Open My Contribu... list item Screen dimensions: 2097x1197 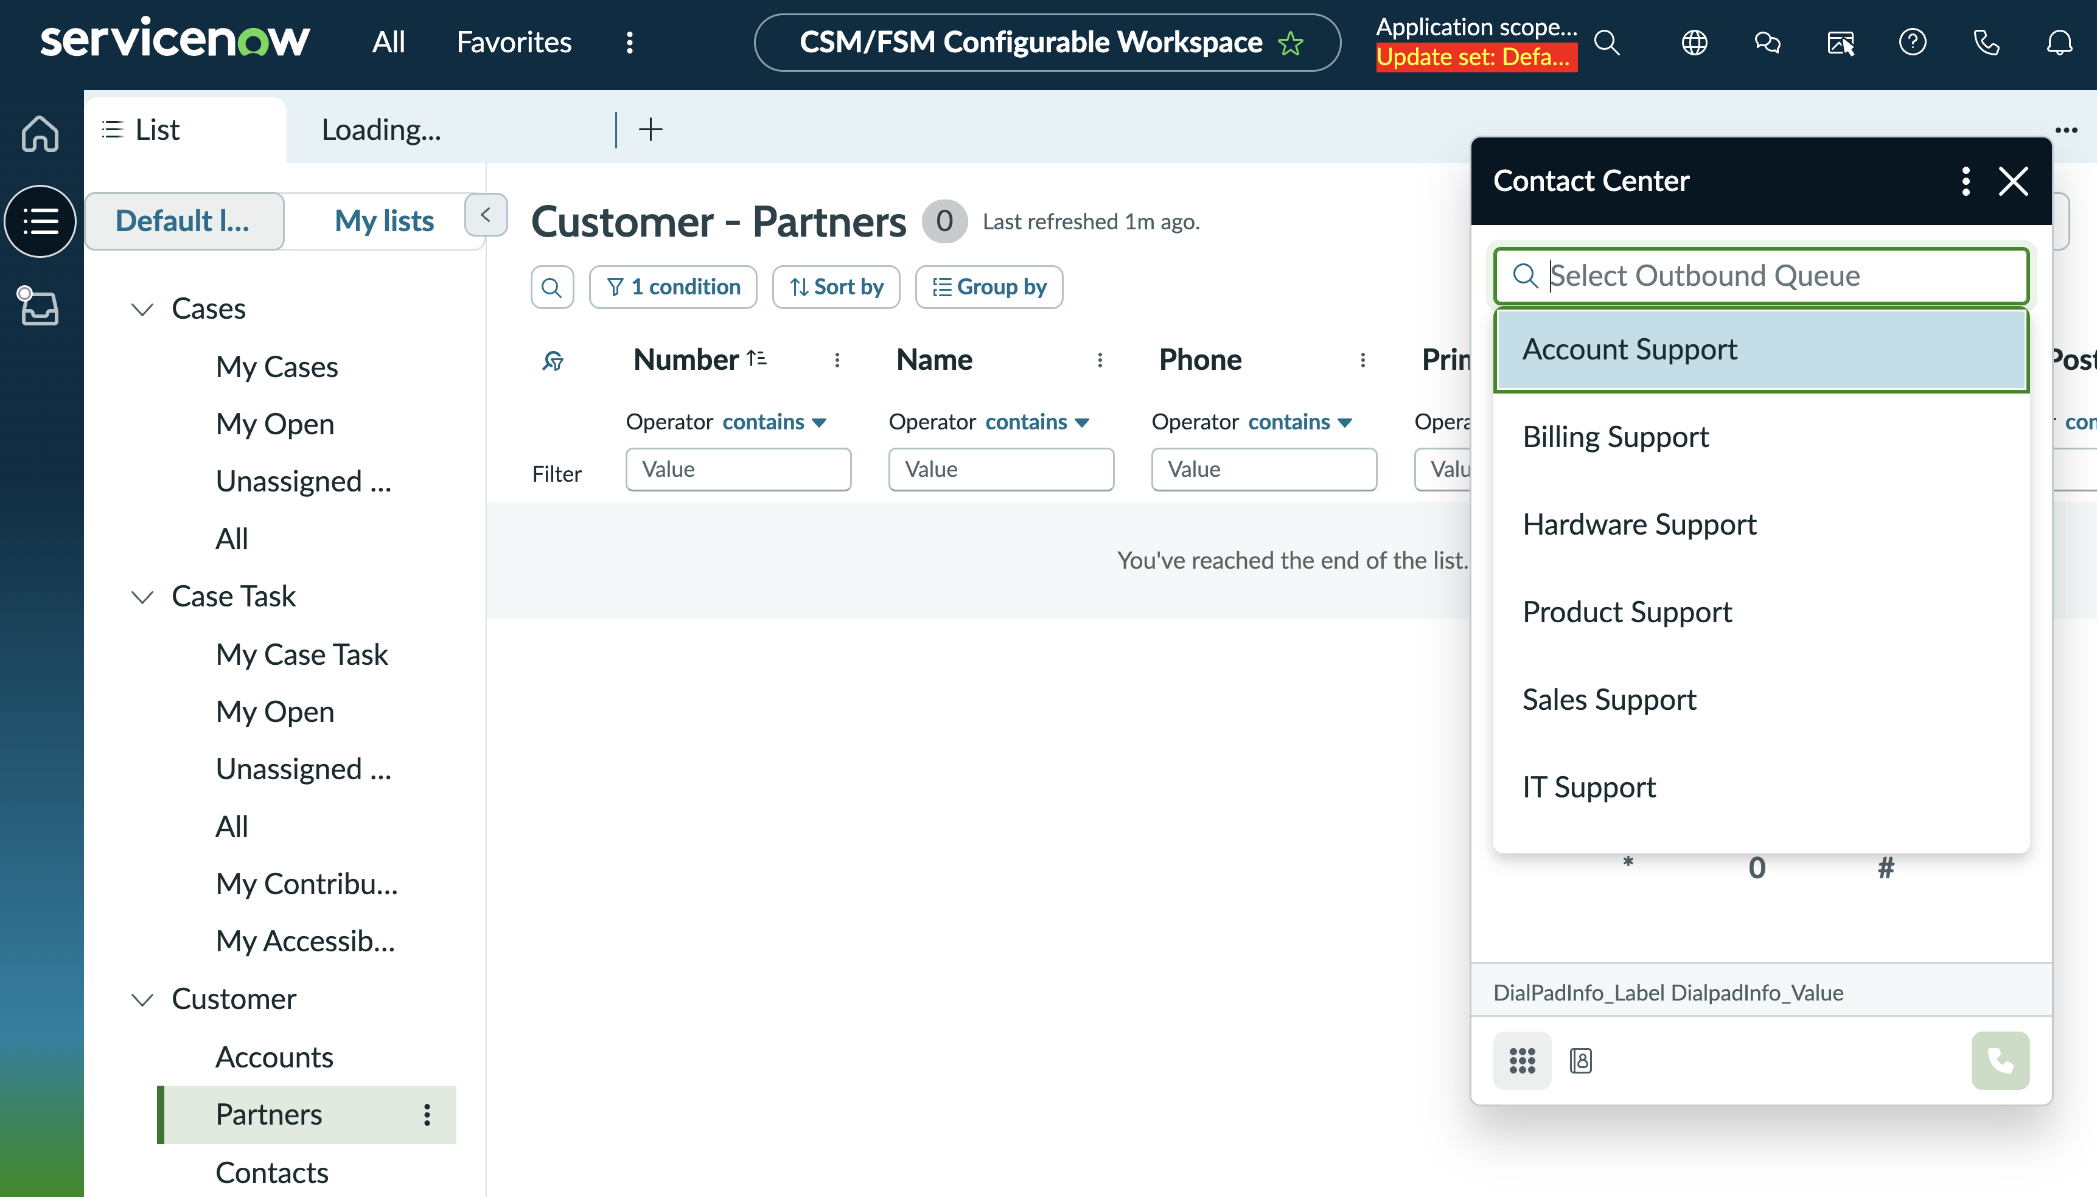[x=307, y=884]
